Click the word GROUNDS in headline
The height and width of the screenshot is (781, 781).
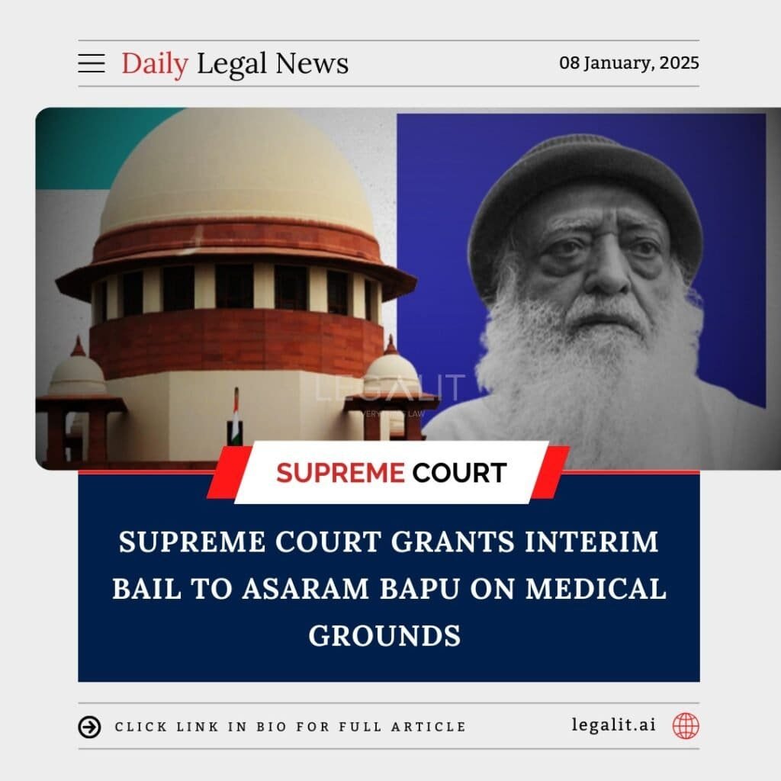384,635
